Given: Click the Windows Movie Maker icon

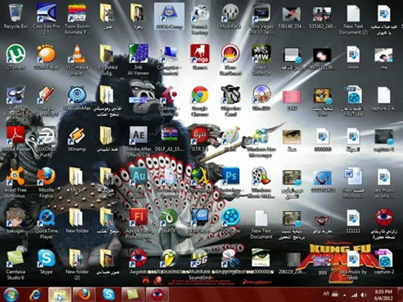Looking at the screenshot, I should [x=261, y=182].
